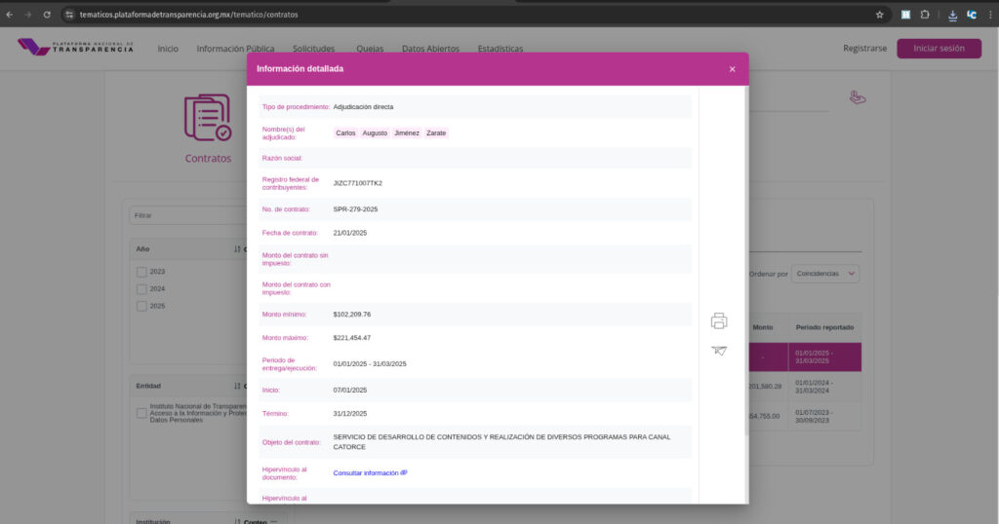Sort the Entidad filter list
This screenshot has height=524, width=999.
tap(237, 386)
